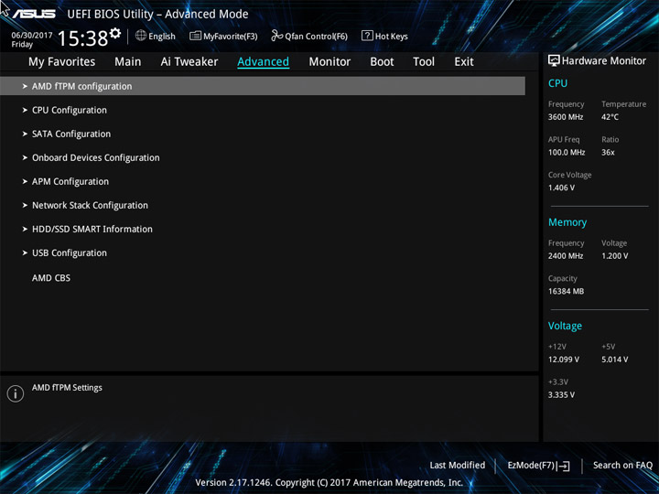
Task: Click the 15:38 clock display
Action: click(82, 38)
